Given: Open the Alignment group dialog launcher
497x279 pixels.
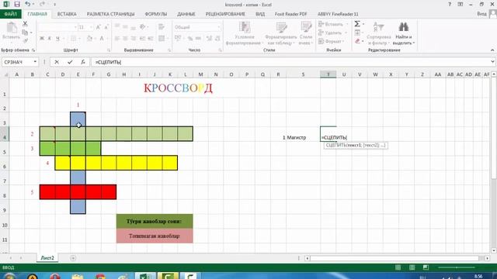Looking at the screenshot, I should pyautogui.click(x=169, y=50).
